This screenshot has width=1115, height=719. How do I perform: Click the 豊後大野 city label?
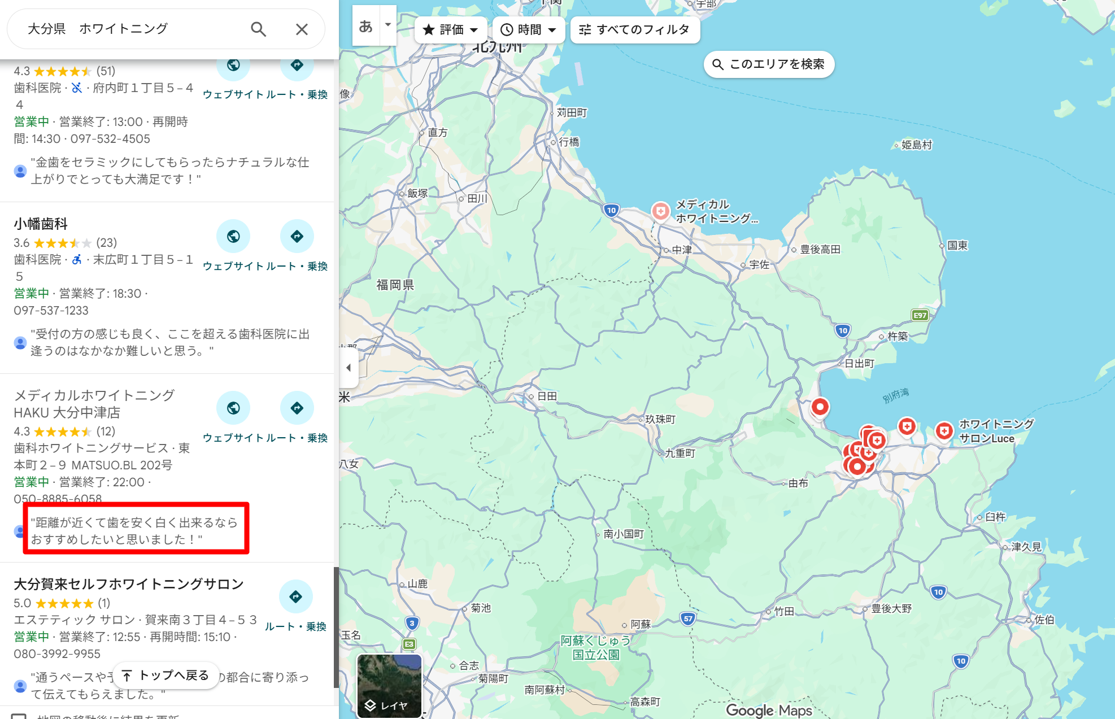(891, 608)
